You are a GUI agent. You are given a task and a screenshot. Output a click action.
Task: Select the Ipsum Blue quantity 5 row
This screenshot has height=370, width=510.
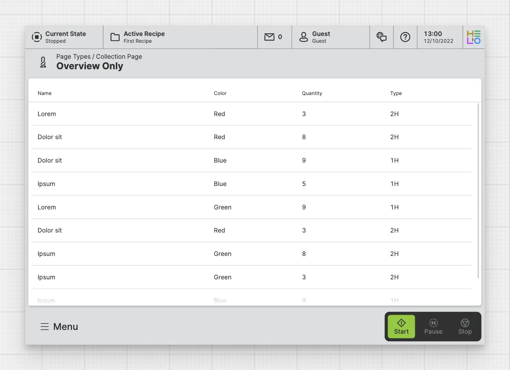click(x=251, y=184)
